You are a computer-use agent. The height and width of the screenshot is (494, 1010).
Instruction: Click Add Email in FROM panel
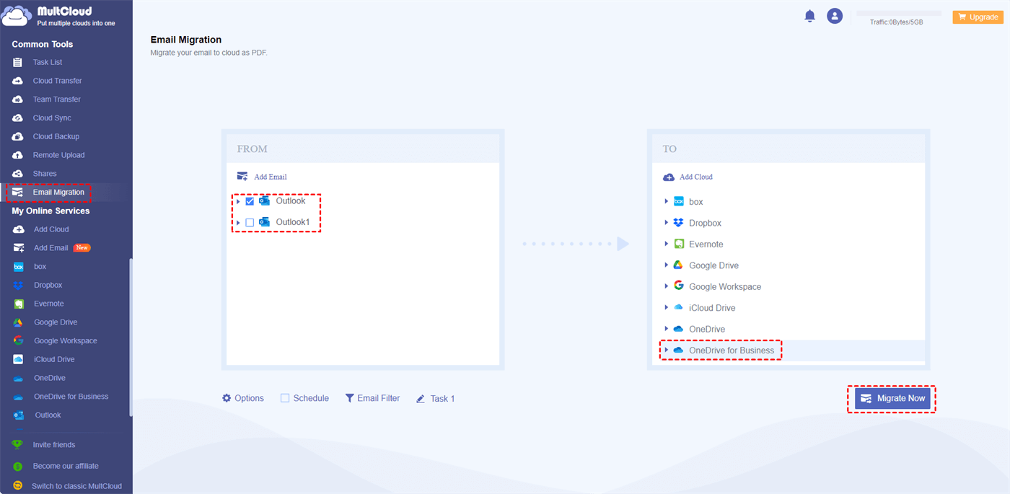click(262, 177)
